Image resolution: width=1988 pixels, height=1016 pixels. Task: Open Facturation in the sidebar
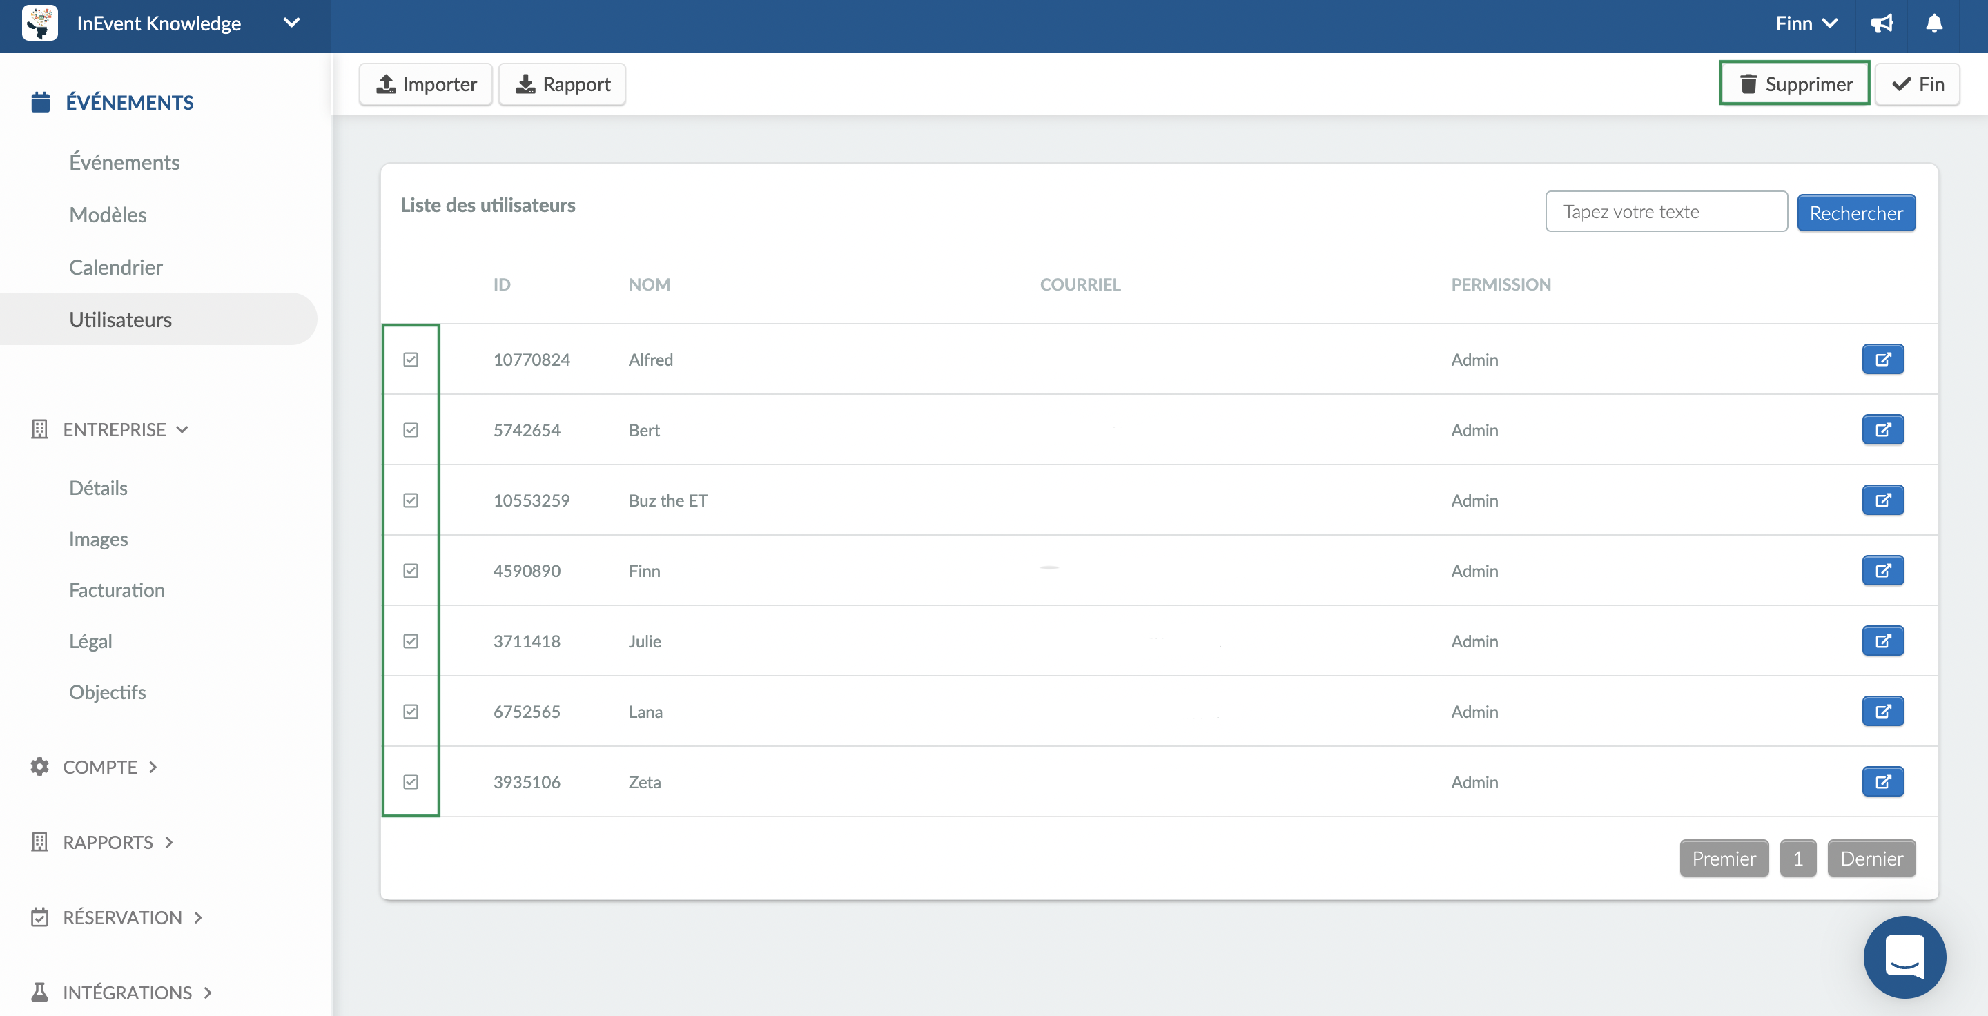117,589
